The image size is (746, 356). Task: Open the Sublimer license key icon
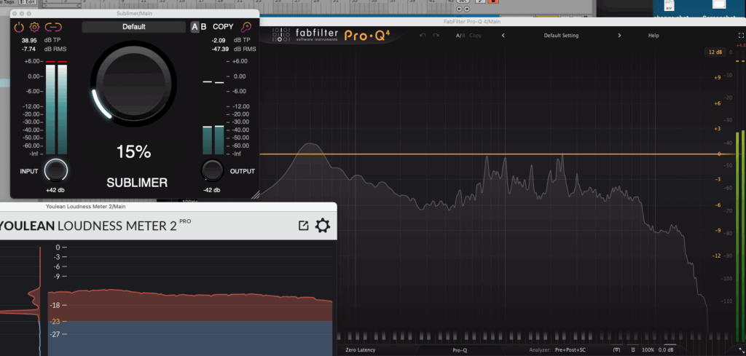click(246, 27)
